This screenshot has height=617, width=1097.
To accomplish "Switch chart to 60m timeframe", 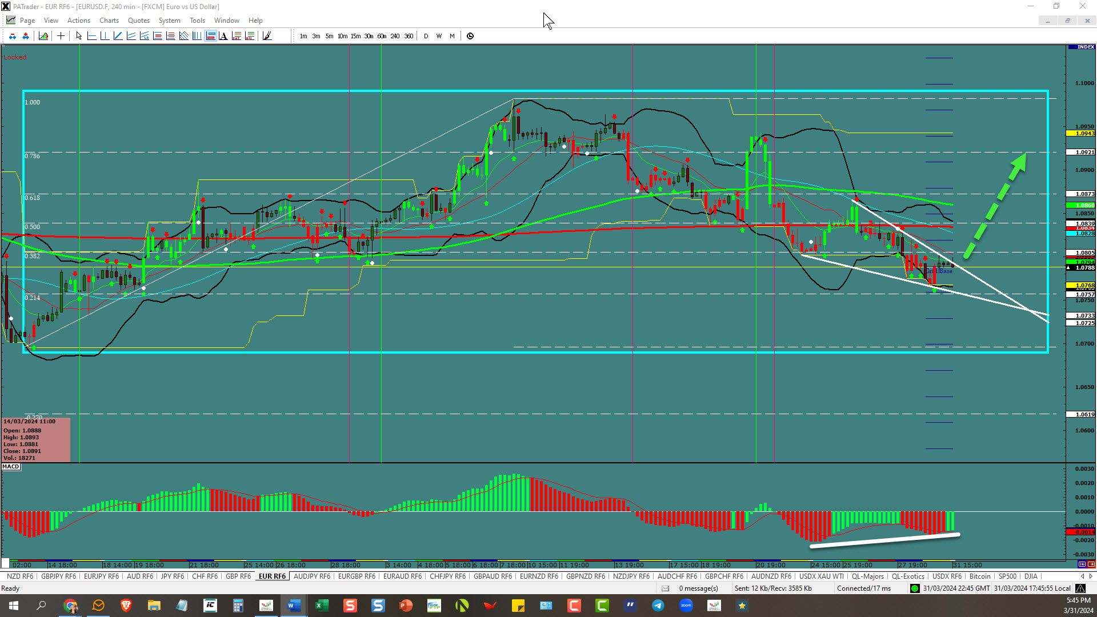I will click(x=382, y=36).
